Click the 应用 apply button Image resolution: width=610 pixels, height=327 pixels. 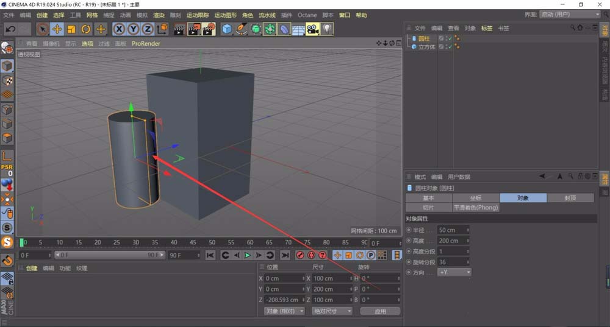point(380,311)
